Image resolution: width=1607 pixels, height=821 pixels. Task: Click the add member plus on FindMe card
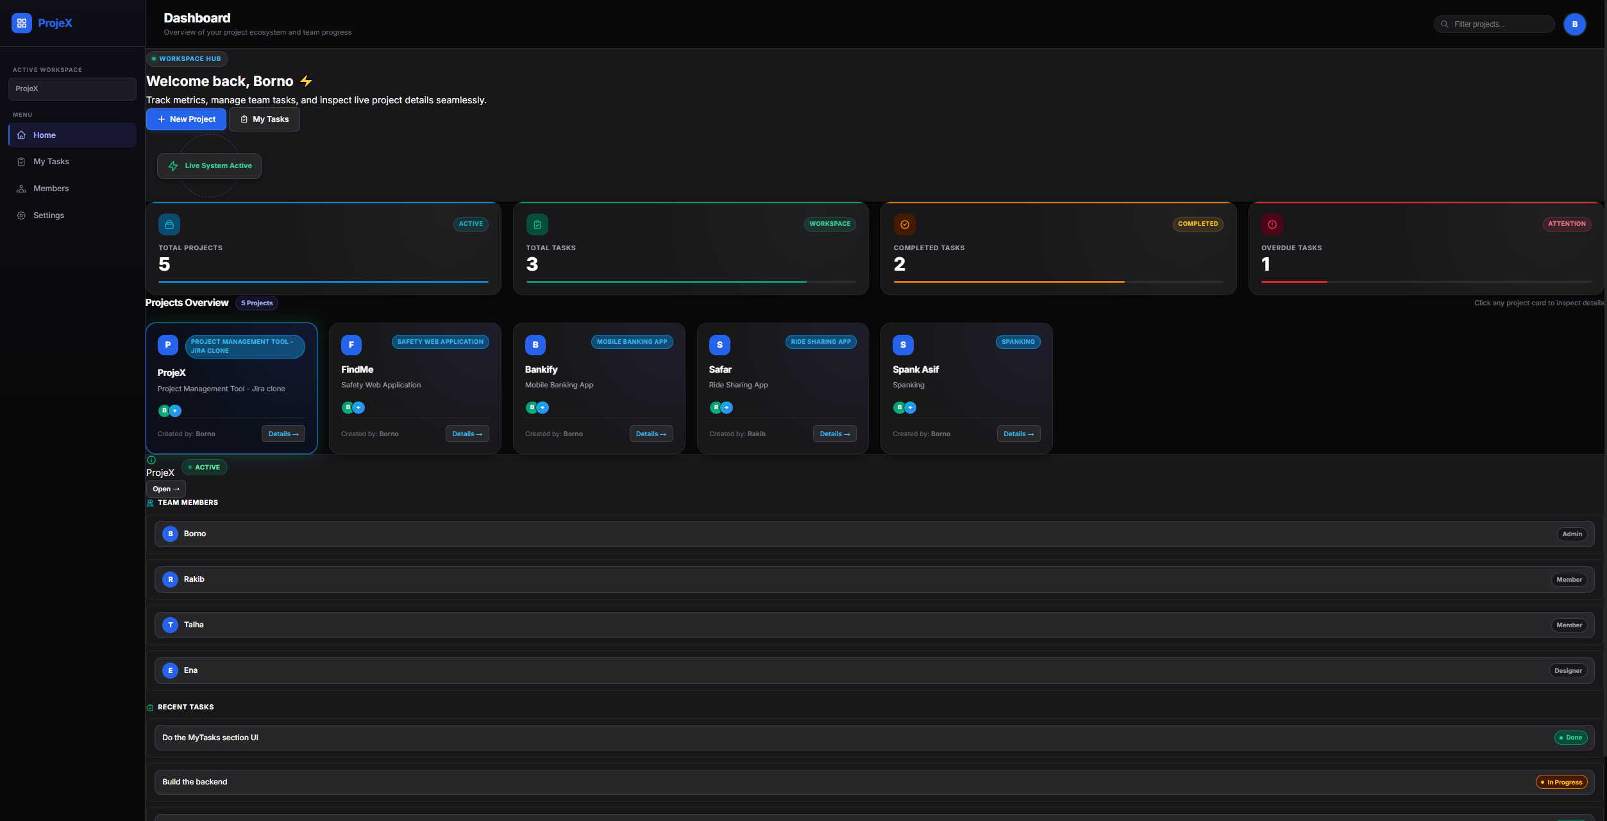point(359,407)
